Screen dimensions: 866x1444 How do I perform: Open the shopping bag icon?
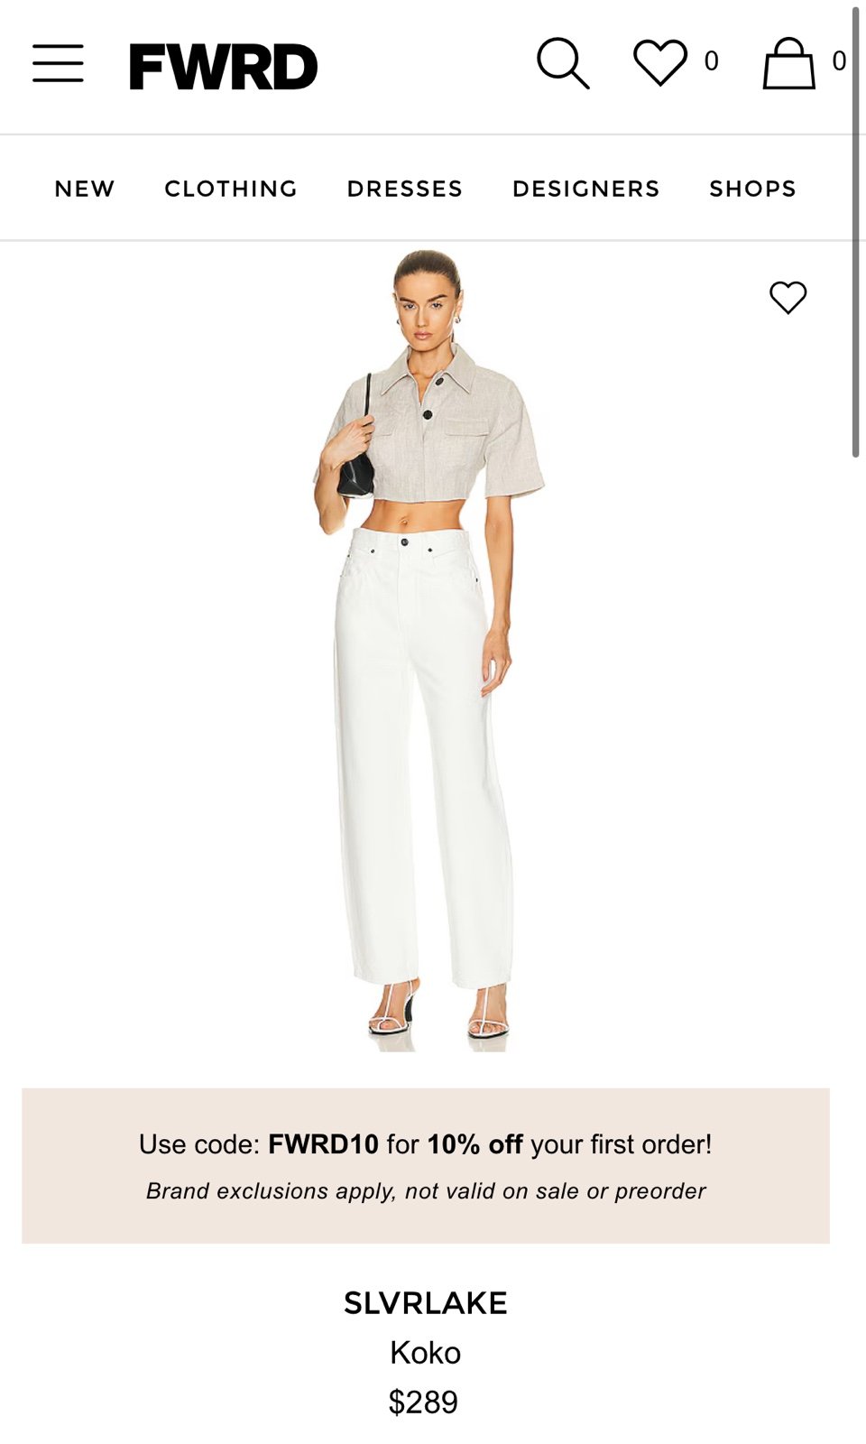[789, 63]
